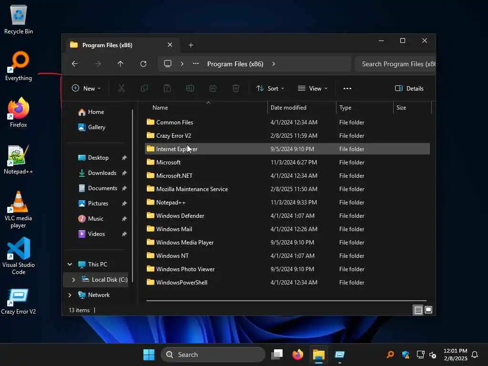
Task: Select the Crazy Error V2 folder row
Action: (x=287, y=136)
